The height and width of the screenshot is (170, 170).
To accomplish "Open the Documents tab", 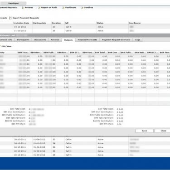I will pyautogui.click(x=40, y=40).
